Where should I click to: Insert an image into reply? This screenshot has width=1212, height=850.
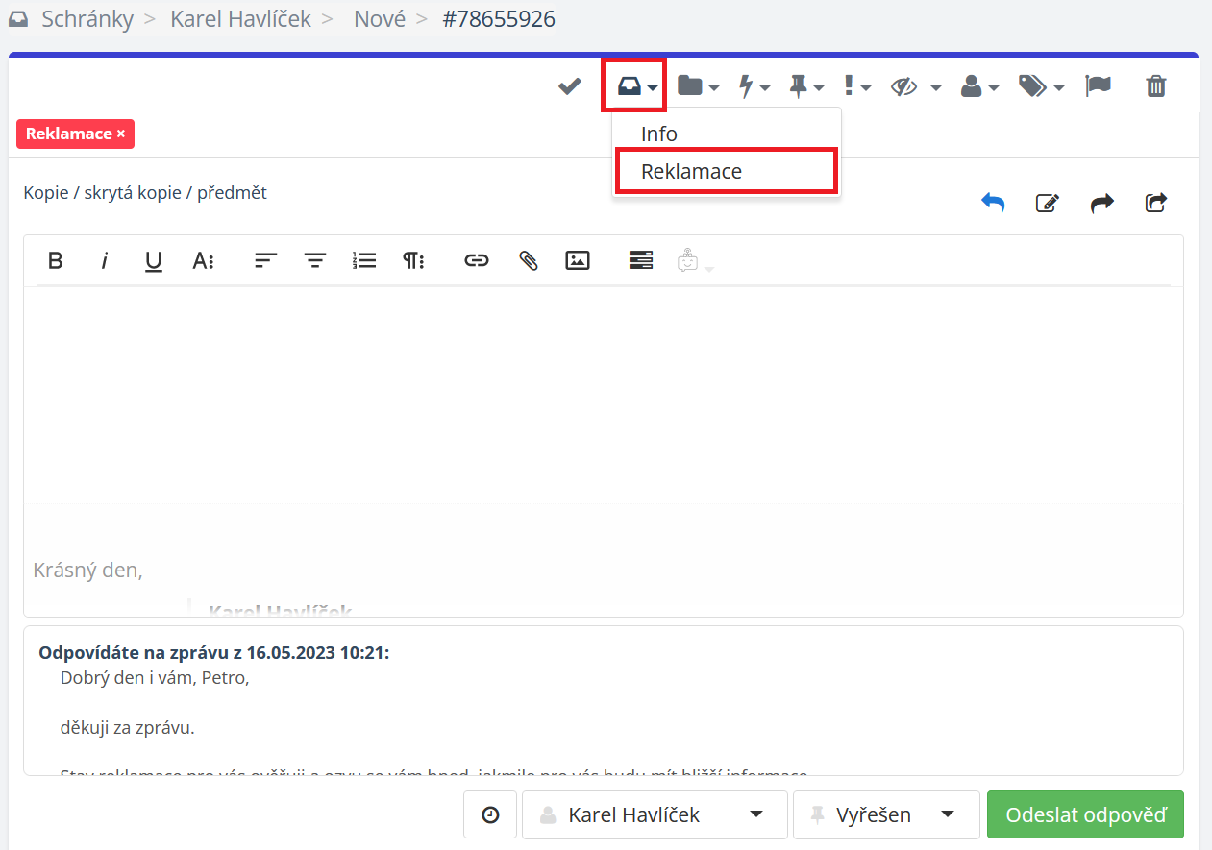pyautogui.click(x=578, y=260)
